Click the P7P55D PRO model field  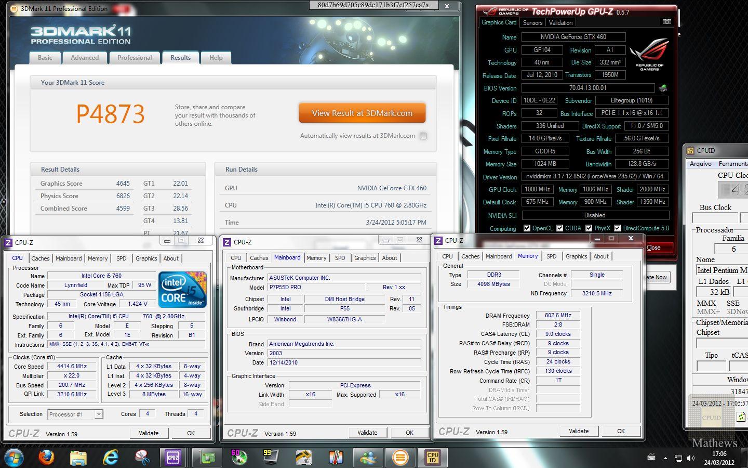coord(316,287)
